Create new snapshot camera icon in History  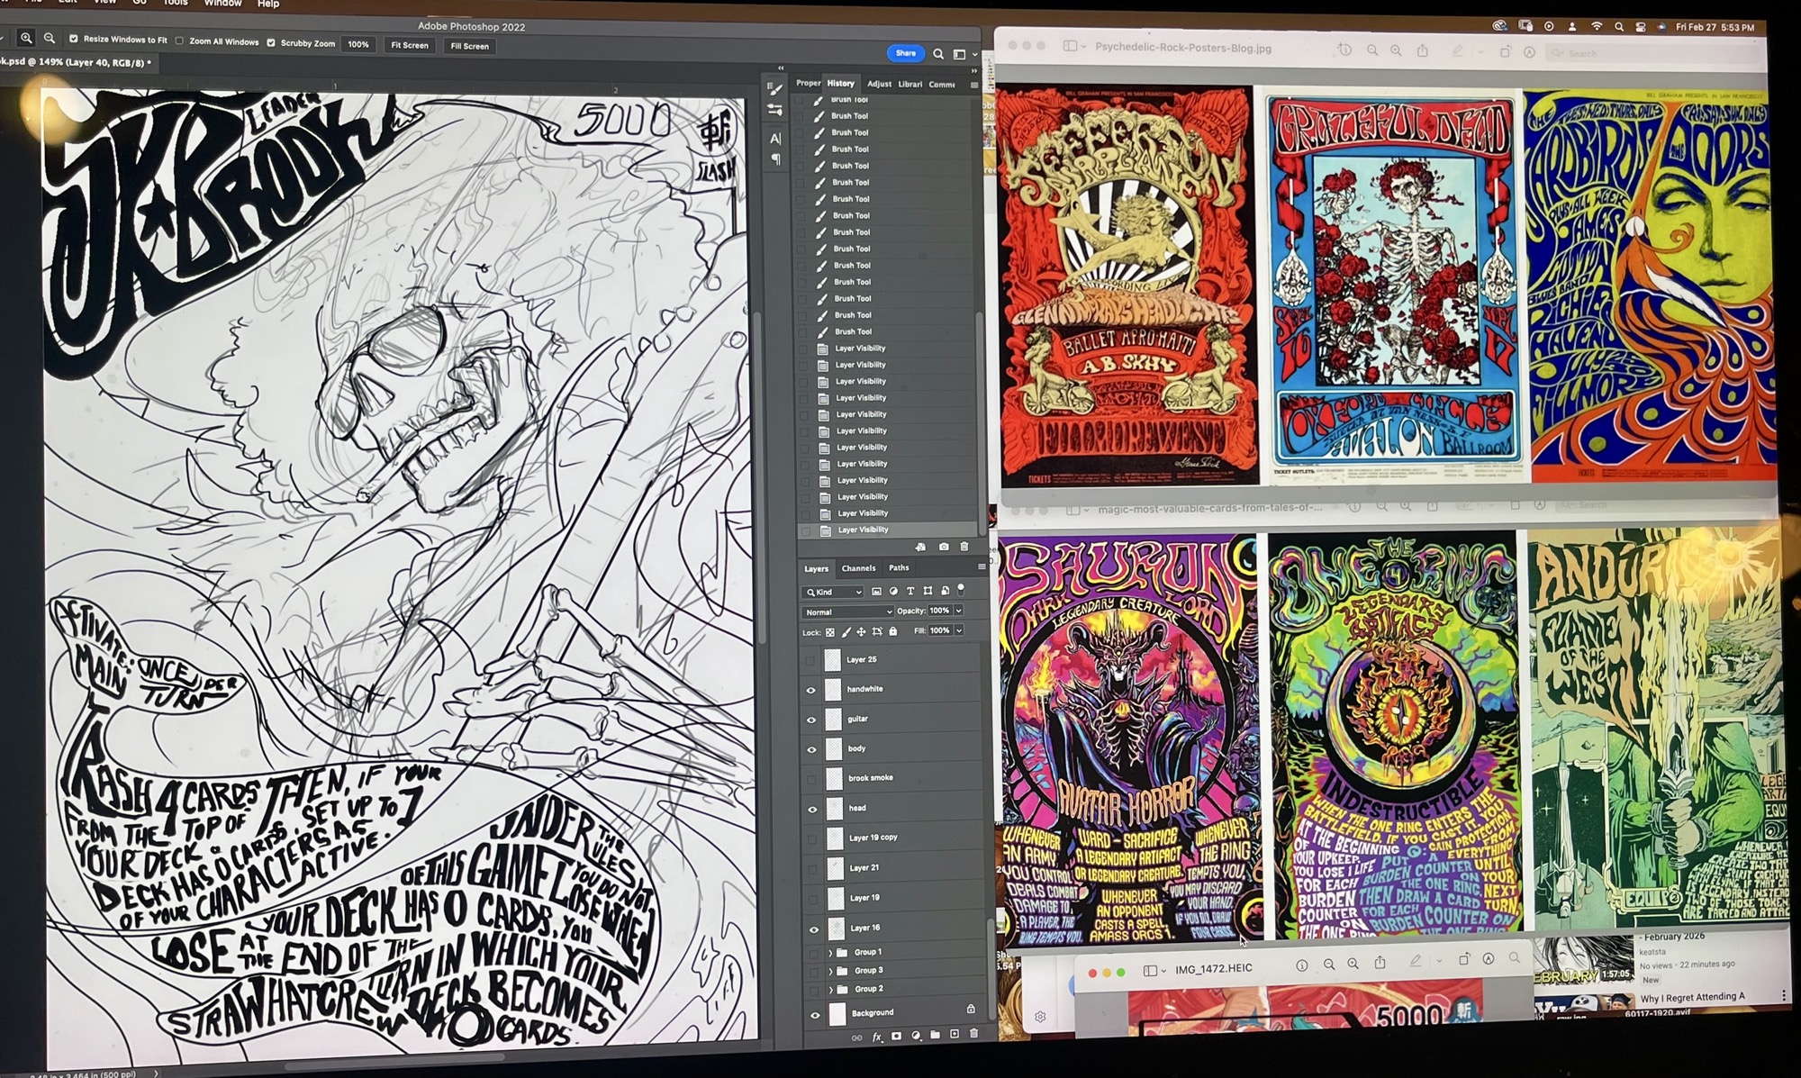[x=943, y=547]
